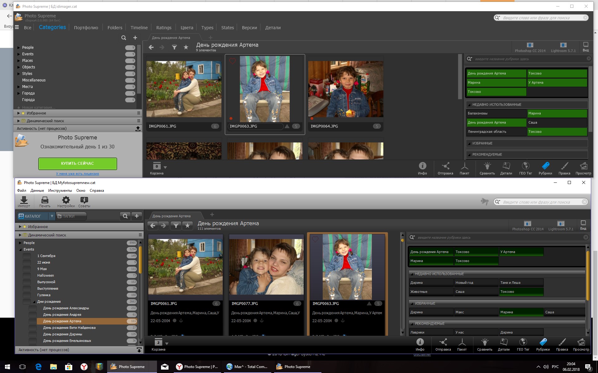
Task: Click red color label on IMGP0063 in idimager.cat
Action: 231,118
